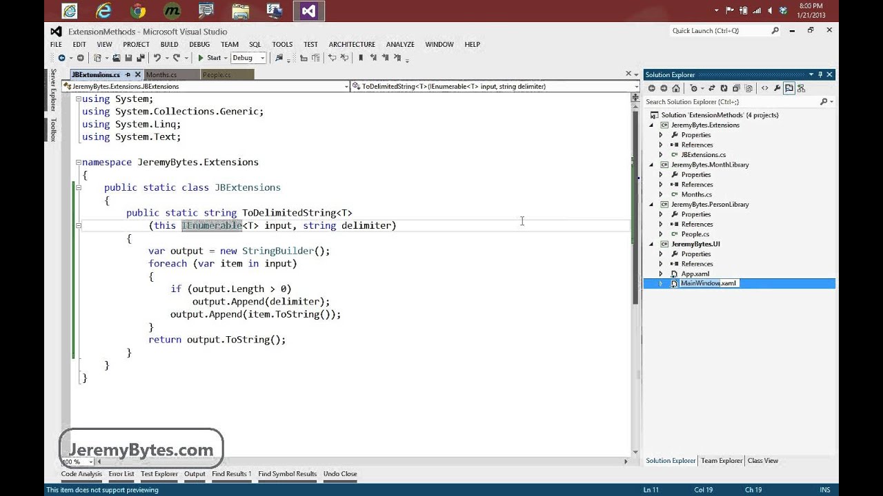Click the Navigate Backward toolbar icon
This screenshot has height=496, width=883.
[x=61, y=58]
